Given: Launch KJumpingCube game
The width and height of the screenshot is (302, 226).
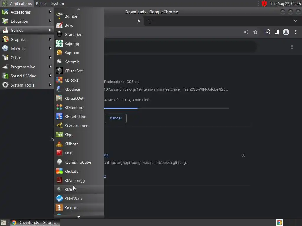Looking at the screenshot, I should (x=79, y=162).
